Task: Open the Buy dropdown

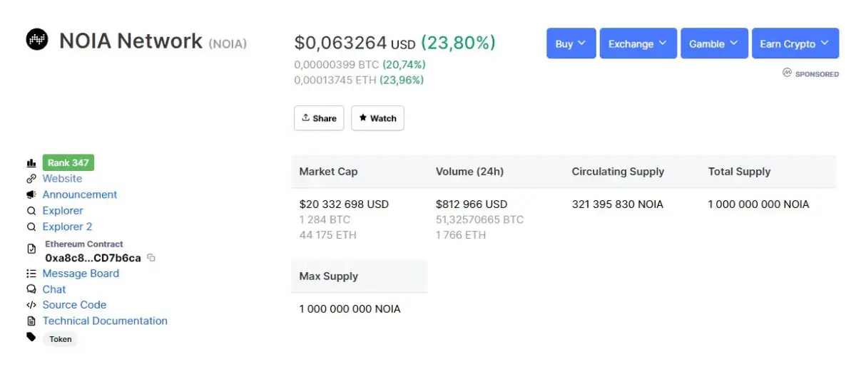Action: [x=571, y=43]
